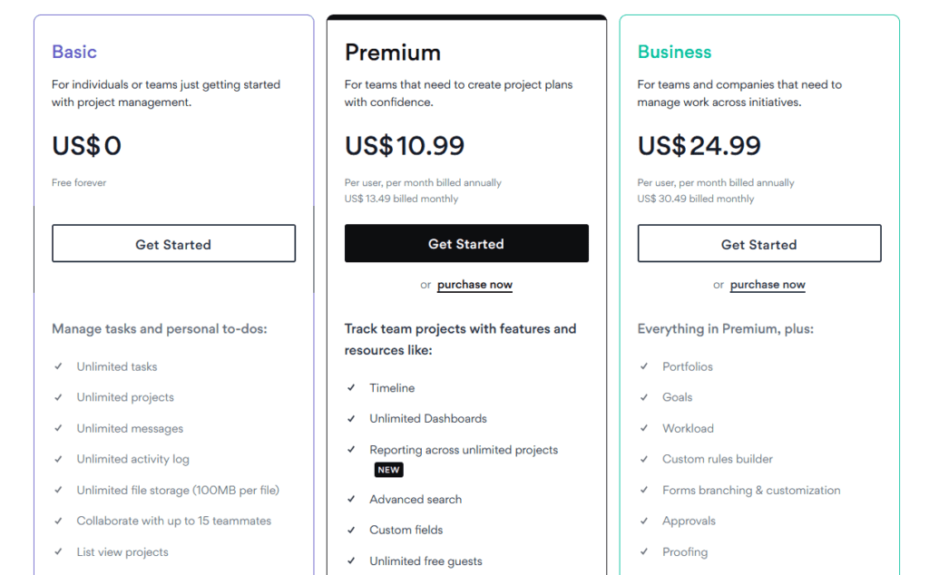
Task: Click the checkmark beside Portfolios
Action: (644, 366)
